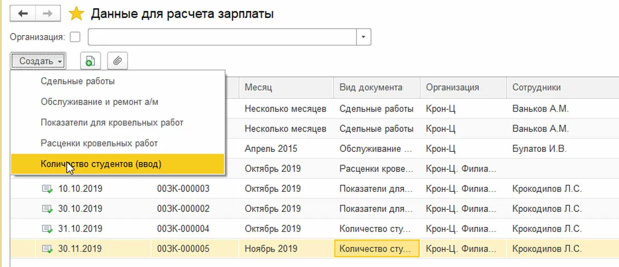
Task: Enable the Организация filter checkbox
Action: click(75, 37)
